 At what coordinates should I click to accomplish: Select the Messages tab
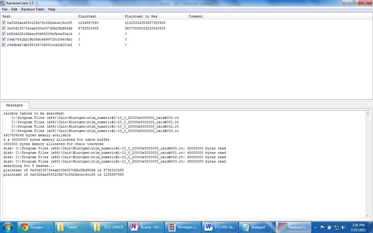[15, 105]
